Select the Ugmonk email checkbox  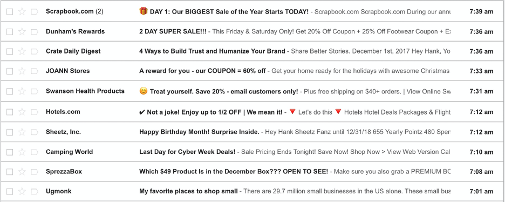pos(10,191)
